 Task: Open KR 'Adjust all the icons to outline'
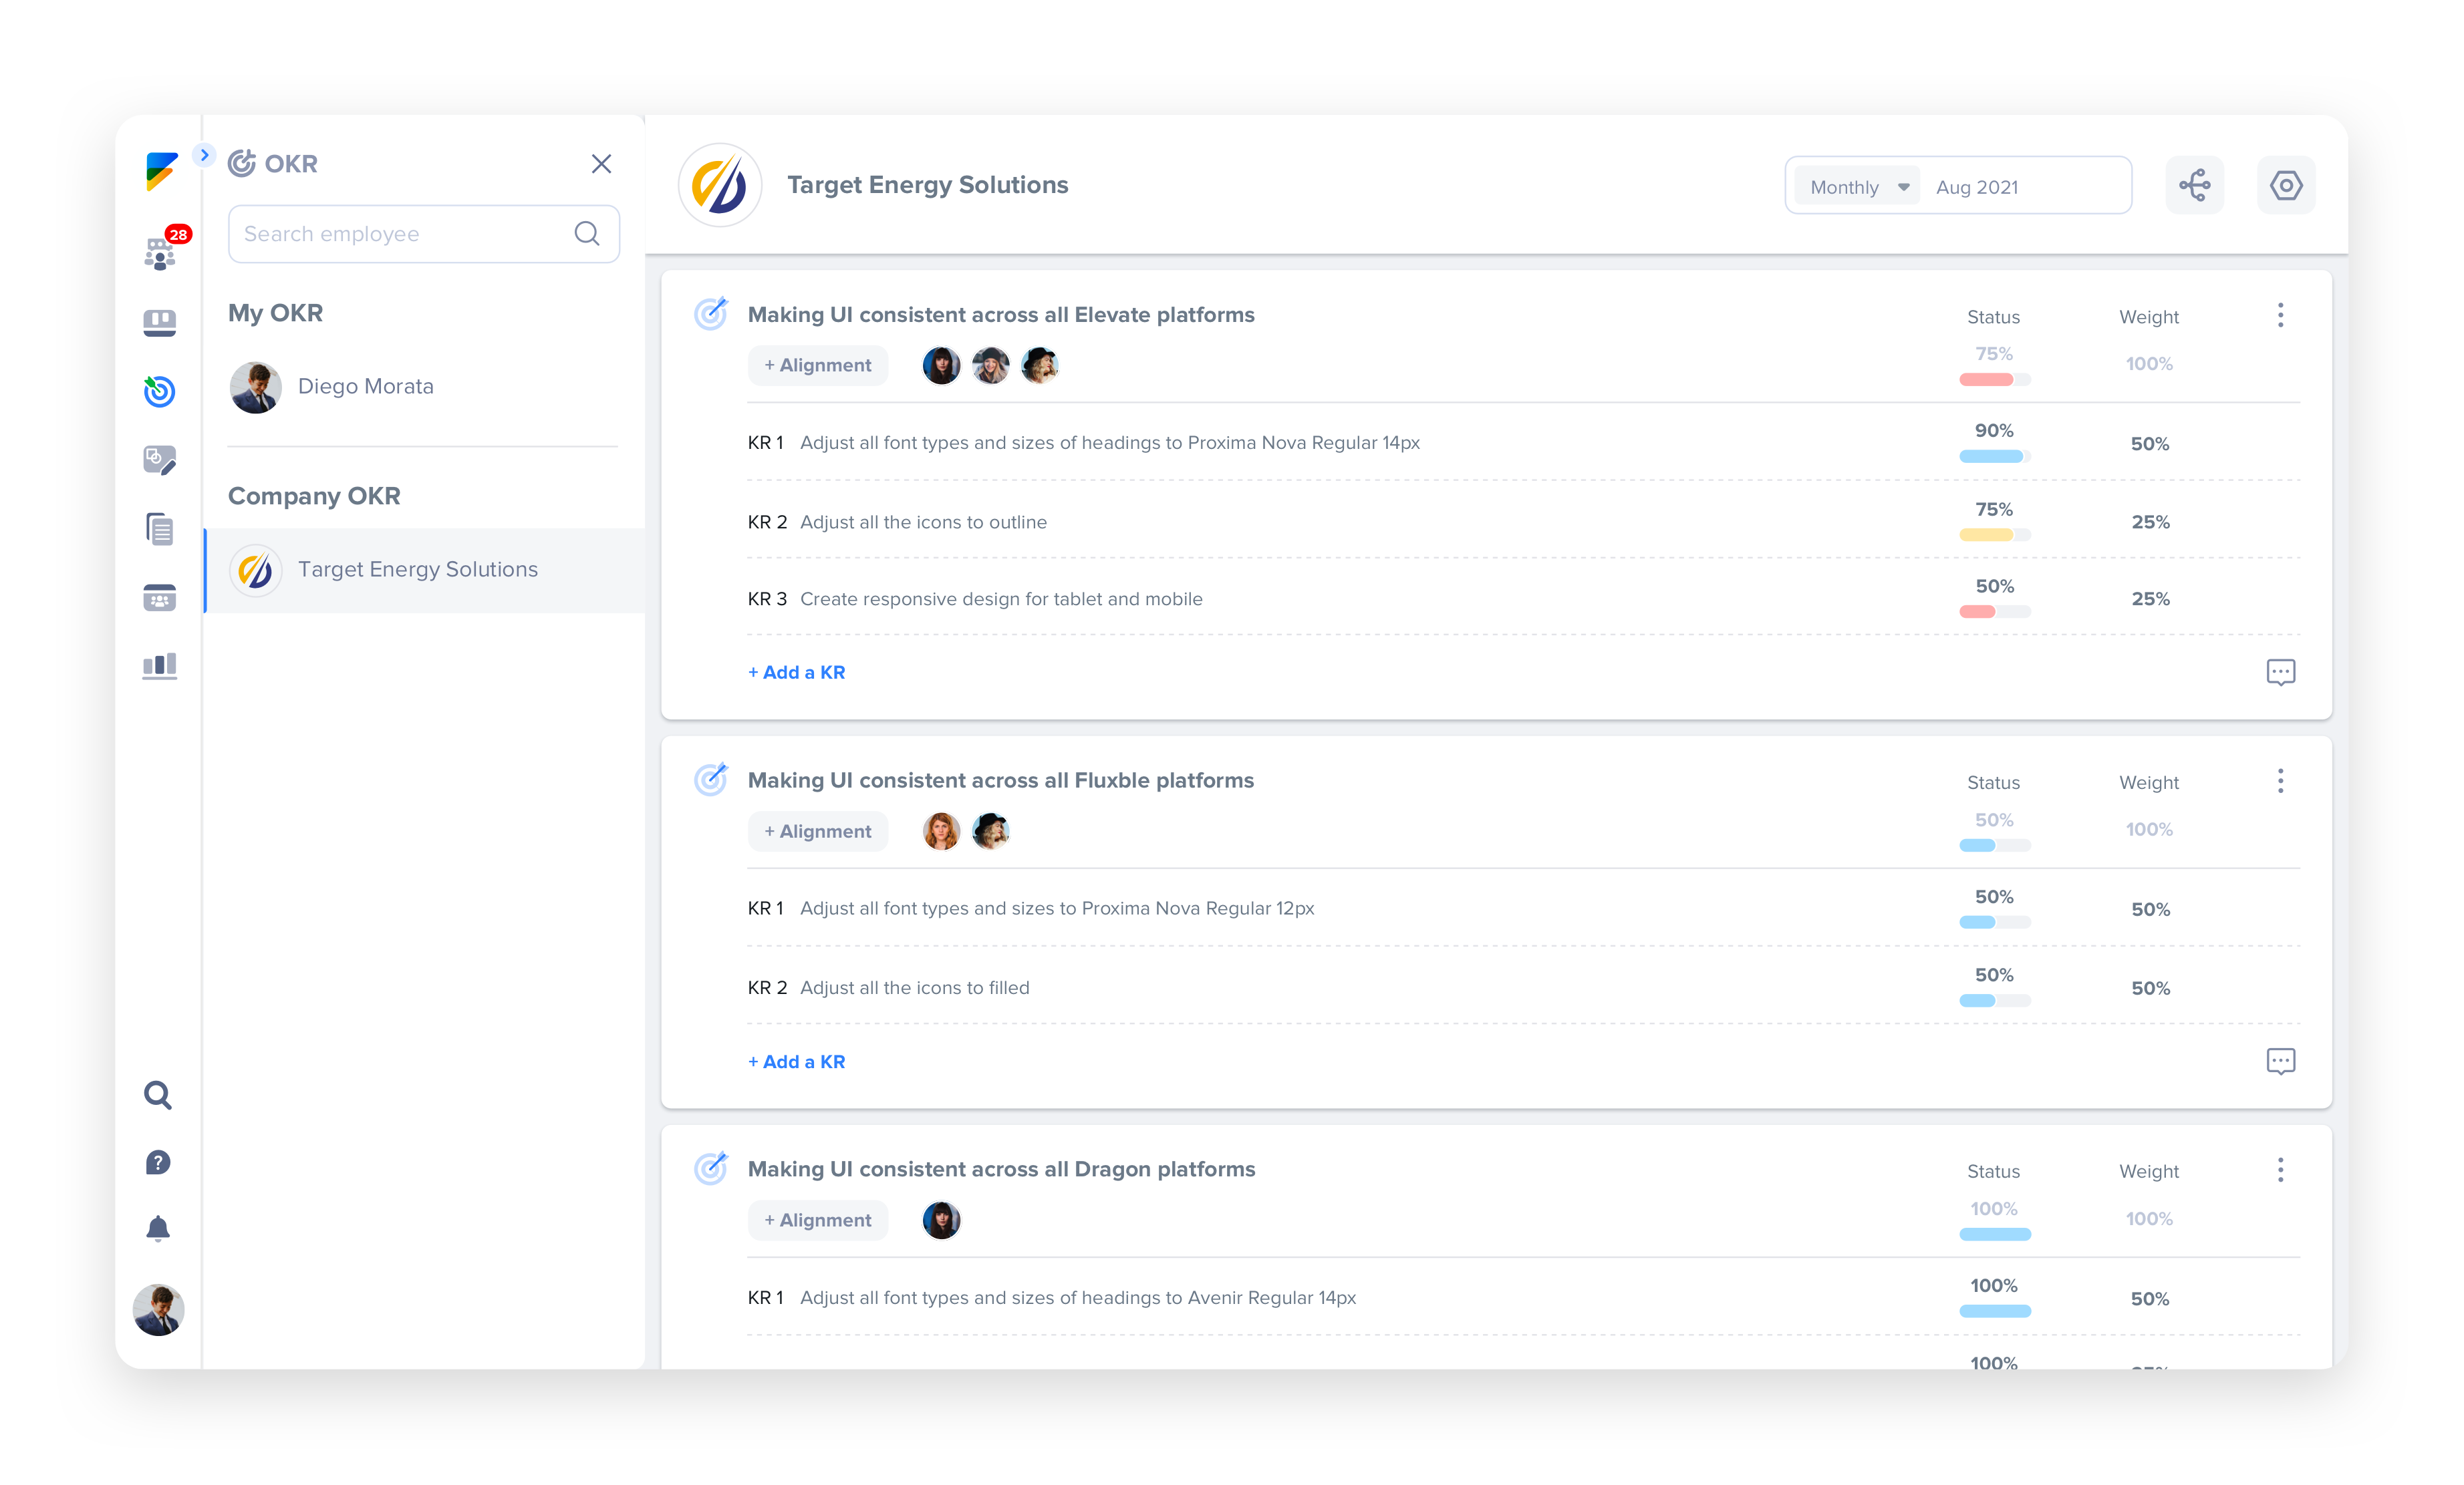click(x=923, y=522)
